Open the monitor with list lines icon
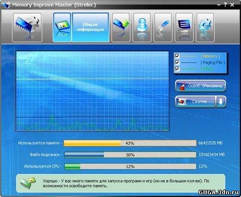 point(184,27)
